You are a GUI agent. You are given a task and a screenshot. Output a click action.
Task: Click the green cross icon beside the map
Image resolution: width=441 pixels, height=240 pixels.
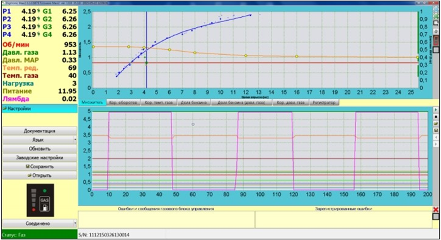[x=436, y=16]
